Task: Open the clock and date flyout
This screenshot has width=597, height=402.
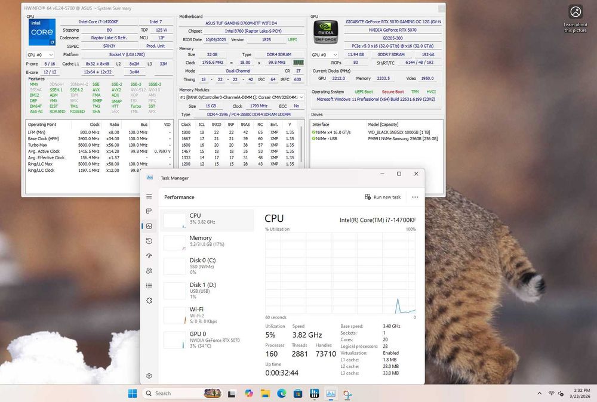Action: (580, 393)
